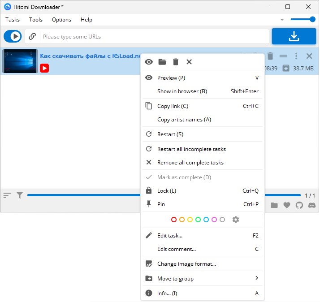320x302 pixels.
Task: Click the link icon beside URL field
Action: click(32, 36)
